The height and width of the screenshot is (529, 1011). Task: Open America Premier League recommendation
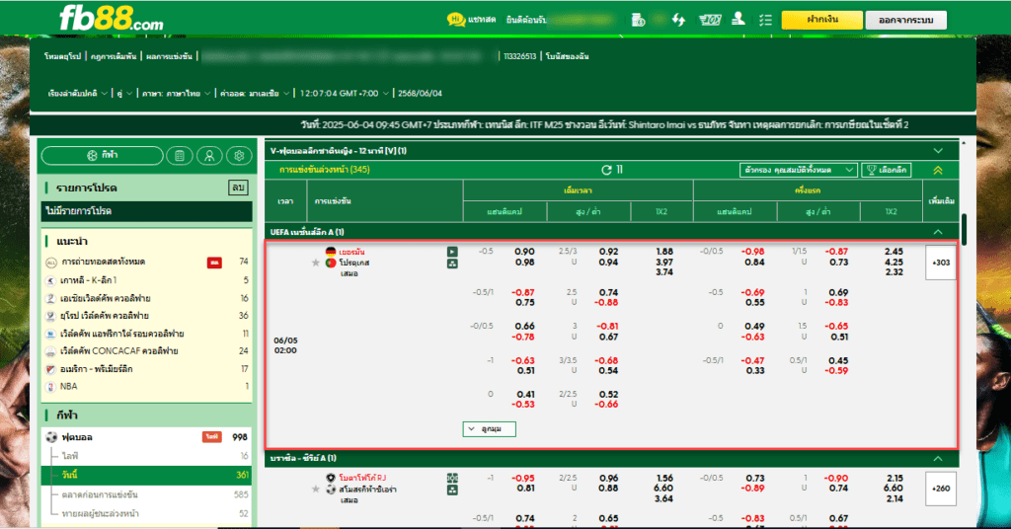[x=147, y=369]
